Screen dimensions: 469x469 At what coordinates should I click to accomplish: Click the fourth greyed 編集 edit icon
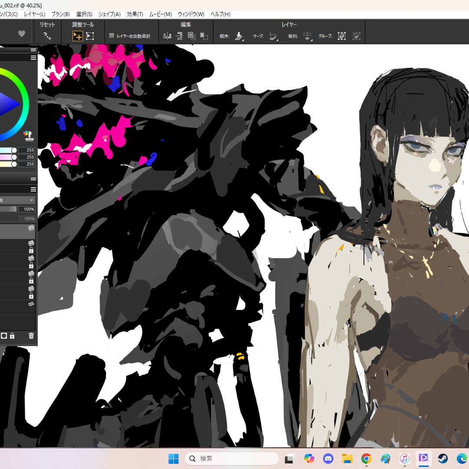click(x=204, y=36)
